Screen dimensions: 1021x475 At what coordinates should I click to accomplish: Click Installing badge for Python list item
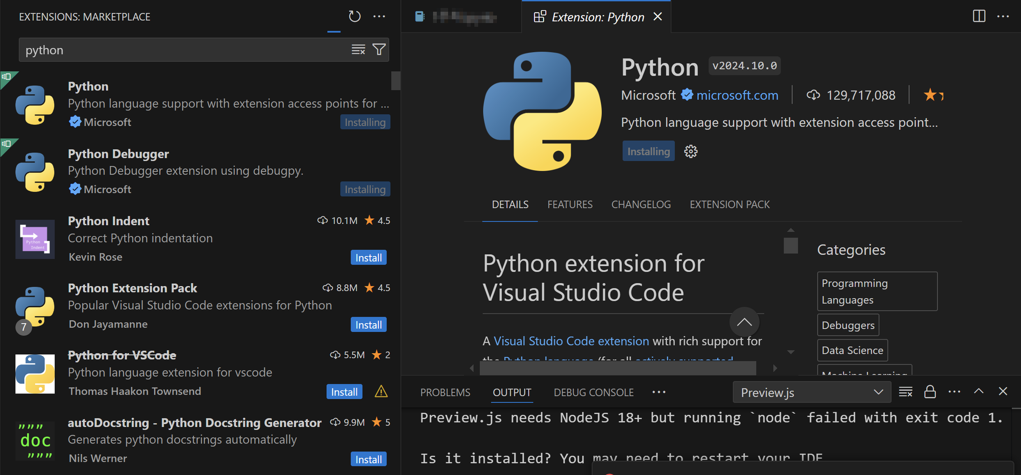click(365, 122)
